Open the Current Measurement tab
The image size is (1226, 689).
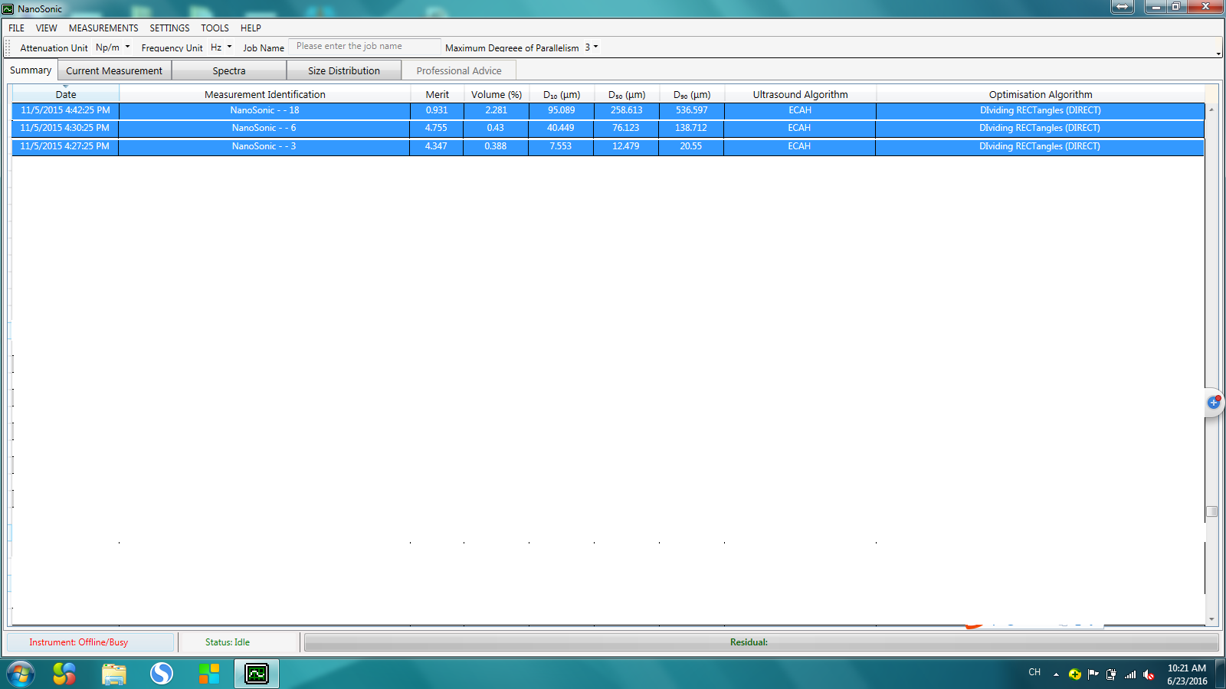point(114,70)
